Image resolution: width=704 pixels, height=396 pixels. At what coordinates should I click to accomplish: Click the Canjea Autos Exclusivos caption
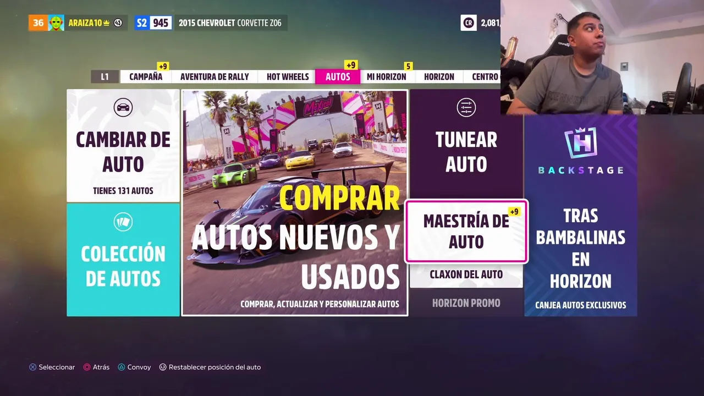coord(580,305)
